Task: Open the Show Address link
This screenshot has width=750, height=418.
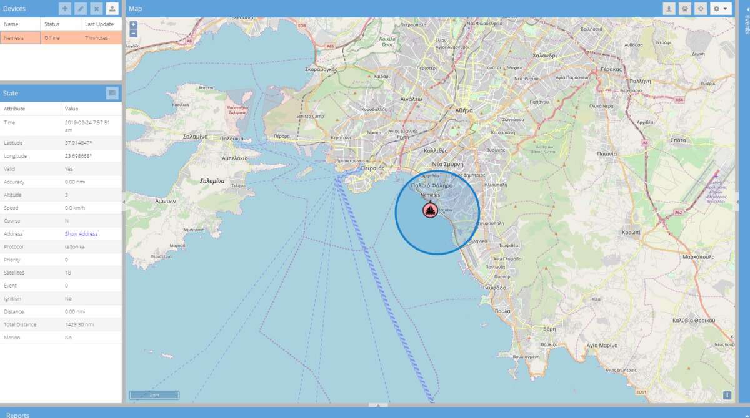Action: click(x=81, y=234)
